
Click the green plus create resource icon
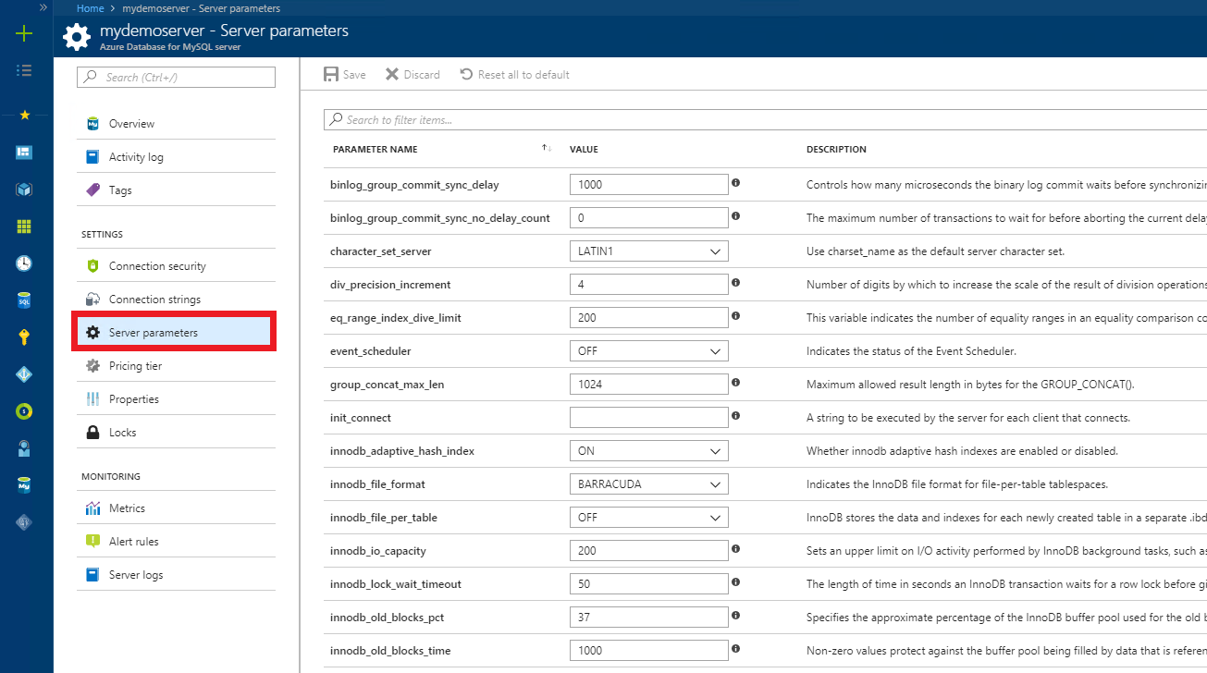24,34
